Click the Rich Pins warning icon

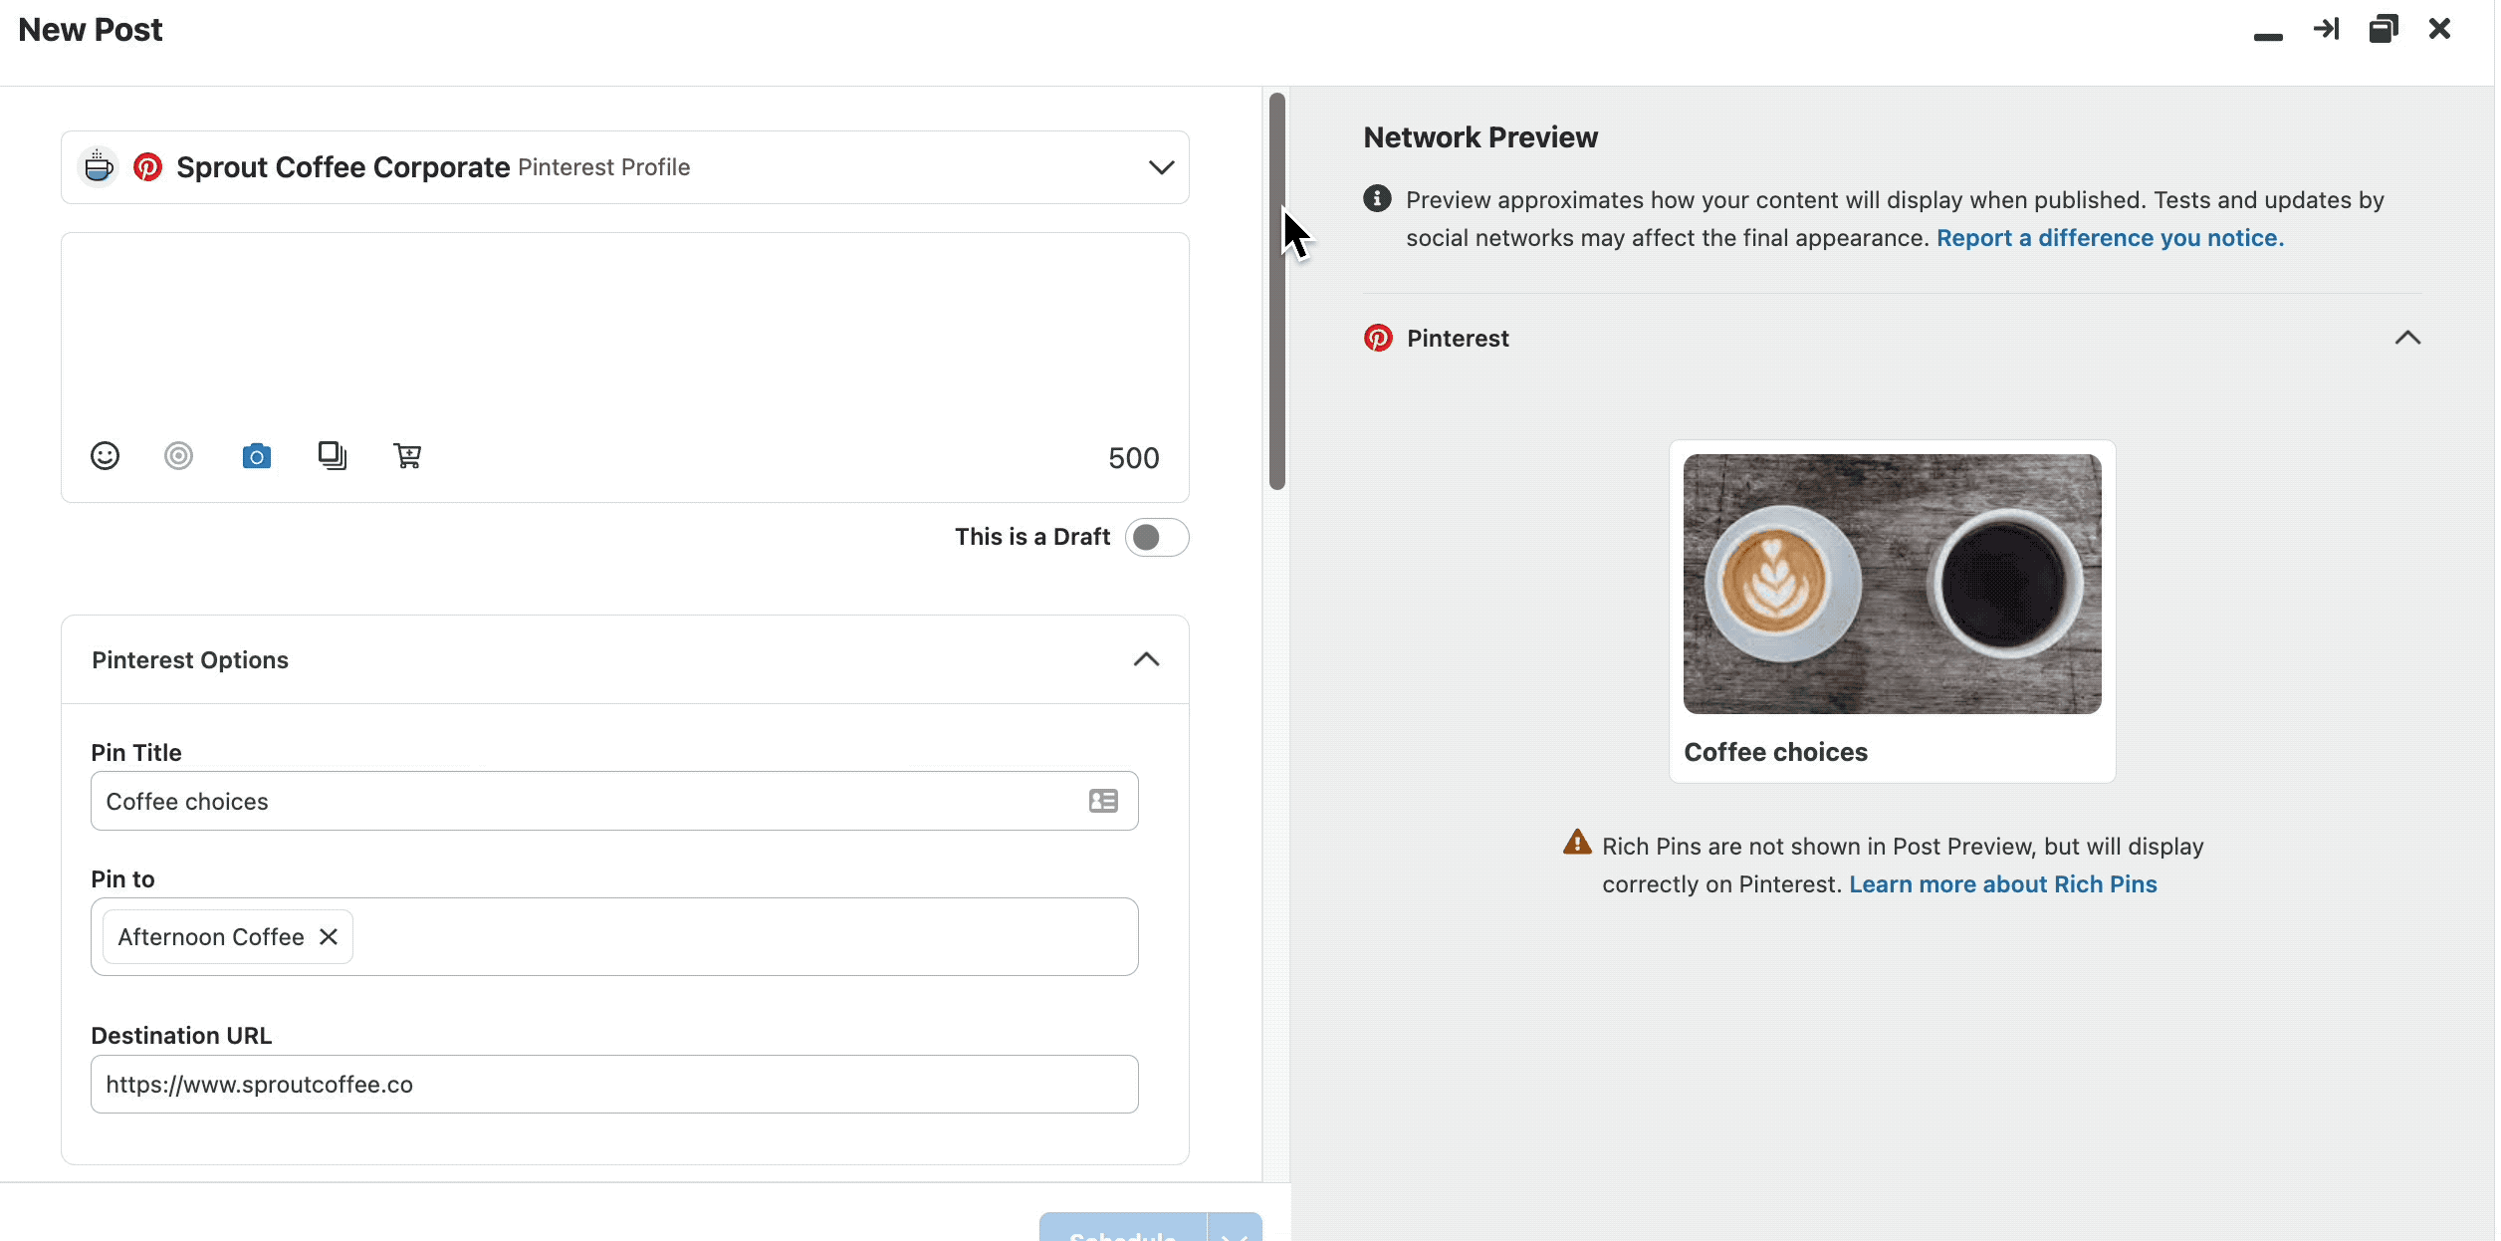pyautogui.click(x=1577, y=843)
